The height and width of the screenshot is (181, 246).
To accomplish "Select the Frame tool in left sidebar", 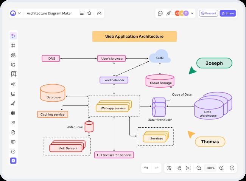I will point(13,45).
